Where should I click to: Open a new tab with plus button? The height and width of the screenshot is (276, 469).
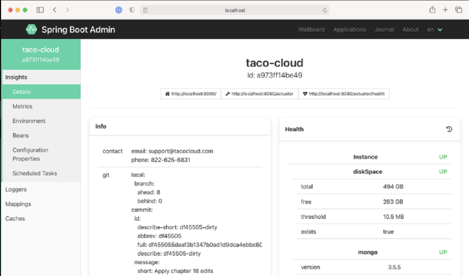coord(445,10)
